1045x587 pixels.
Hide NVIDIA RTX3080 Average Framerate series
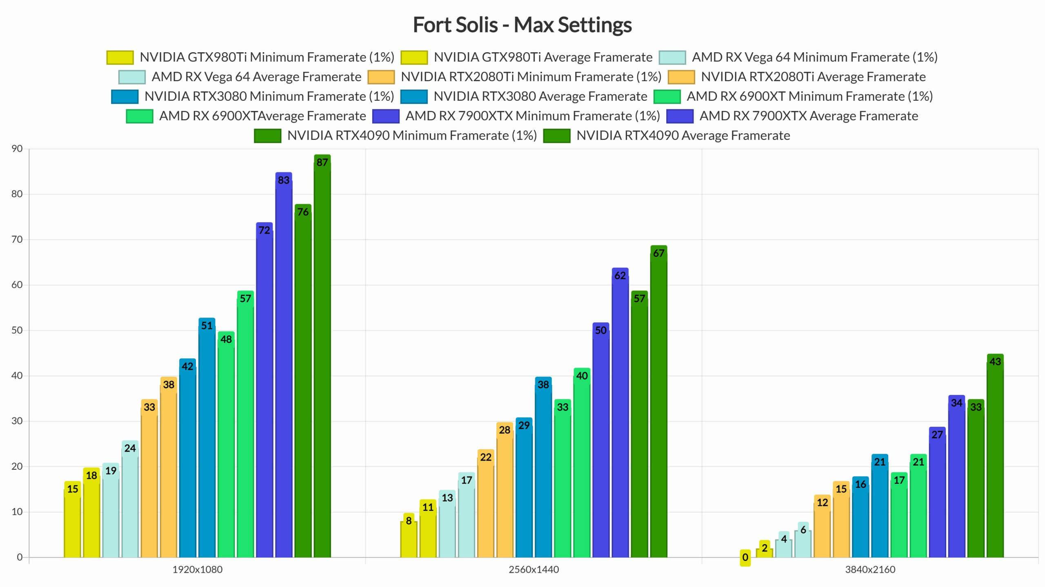540,97
